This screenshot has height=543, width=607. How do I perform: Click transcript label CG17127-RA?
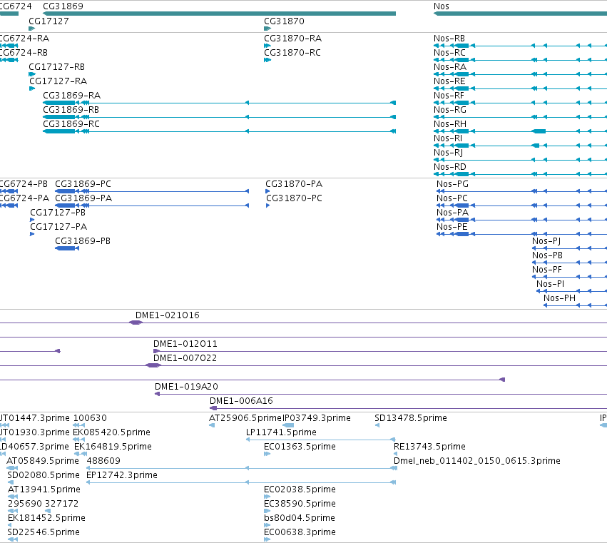[x=58, y=81]
